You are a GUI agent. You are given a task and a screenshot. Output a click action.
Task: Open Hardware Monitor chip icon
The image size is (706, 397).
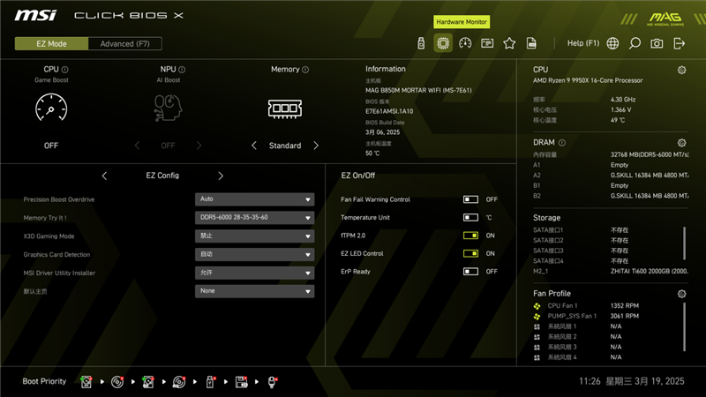tap(443, 43)
